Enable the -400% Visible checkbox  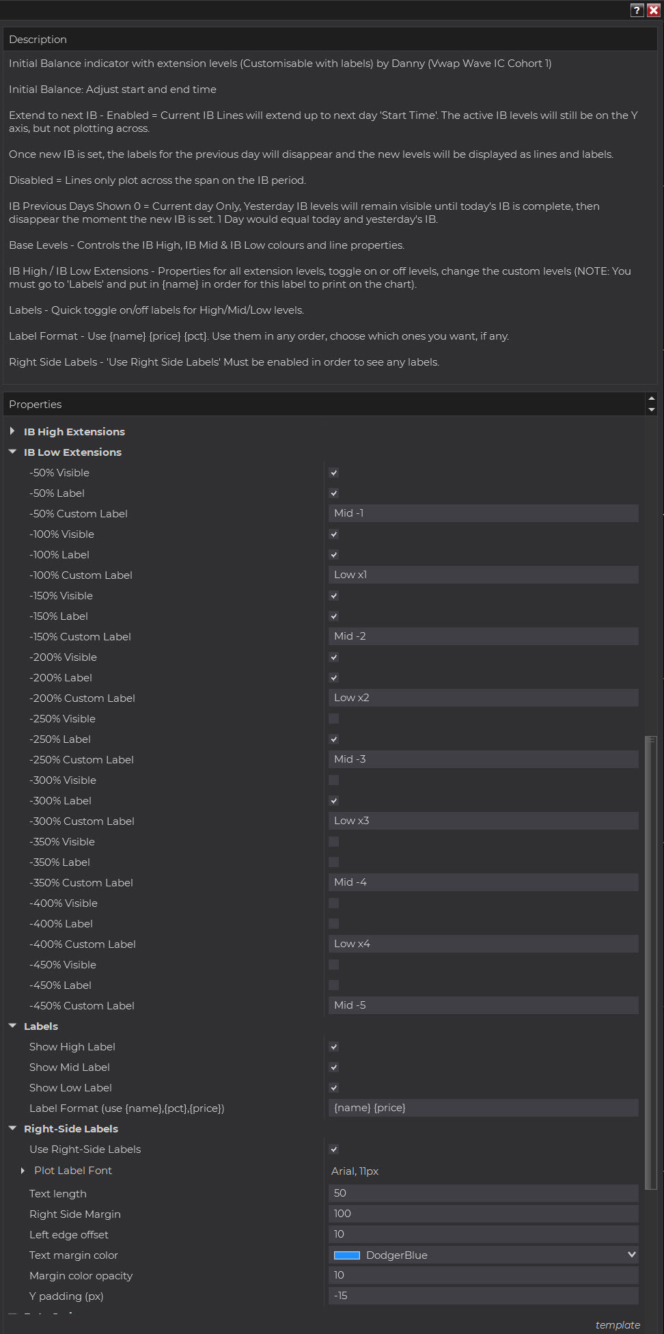tap(334, 903)
